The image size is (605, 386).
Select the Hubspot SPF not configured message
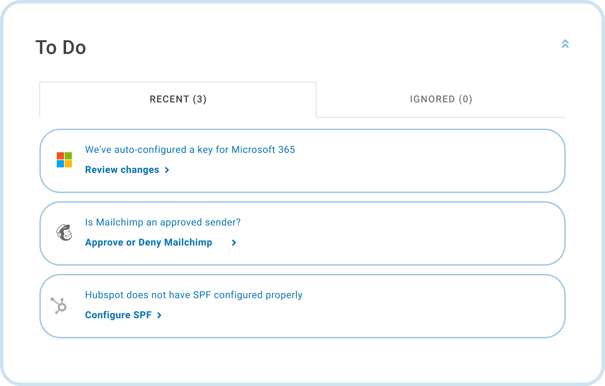click(194, 295)
